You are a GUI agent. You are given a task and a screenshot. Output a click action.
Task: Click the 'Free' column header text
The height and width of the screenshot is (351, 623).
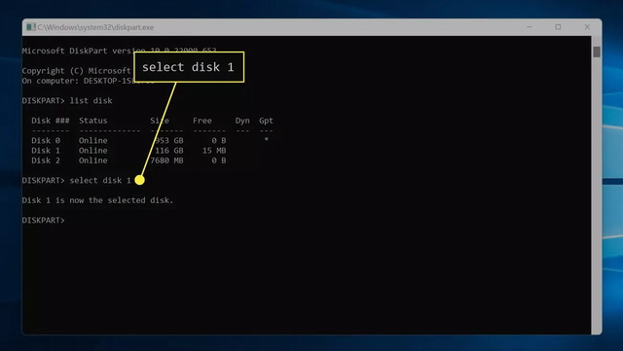pyautogui.click(x=202, y=121)
